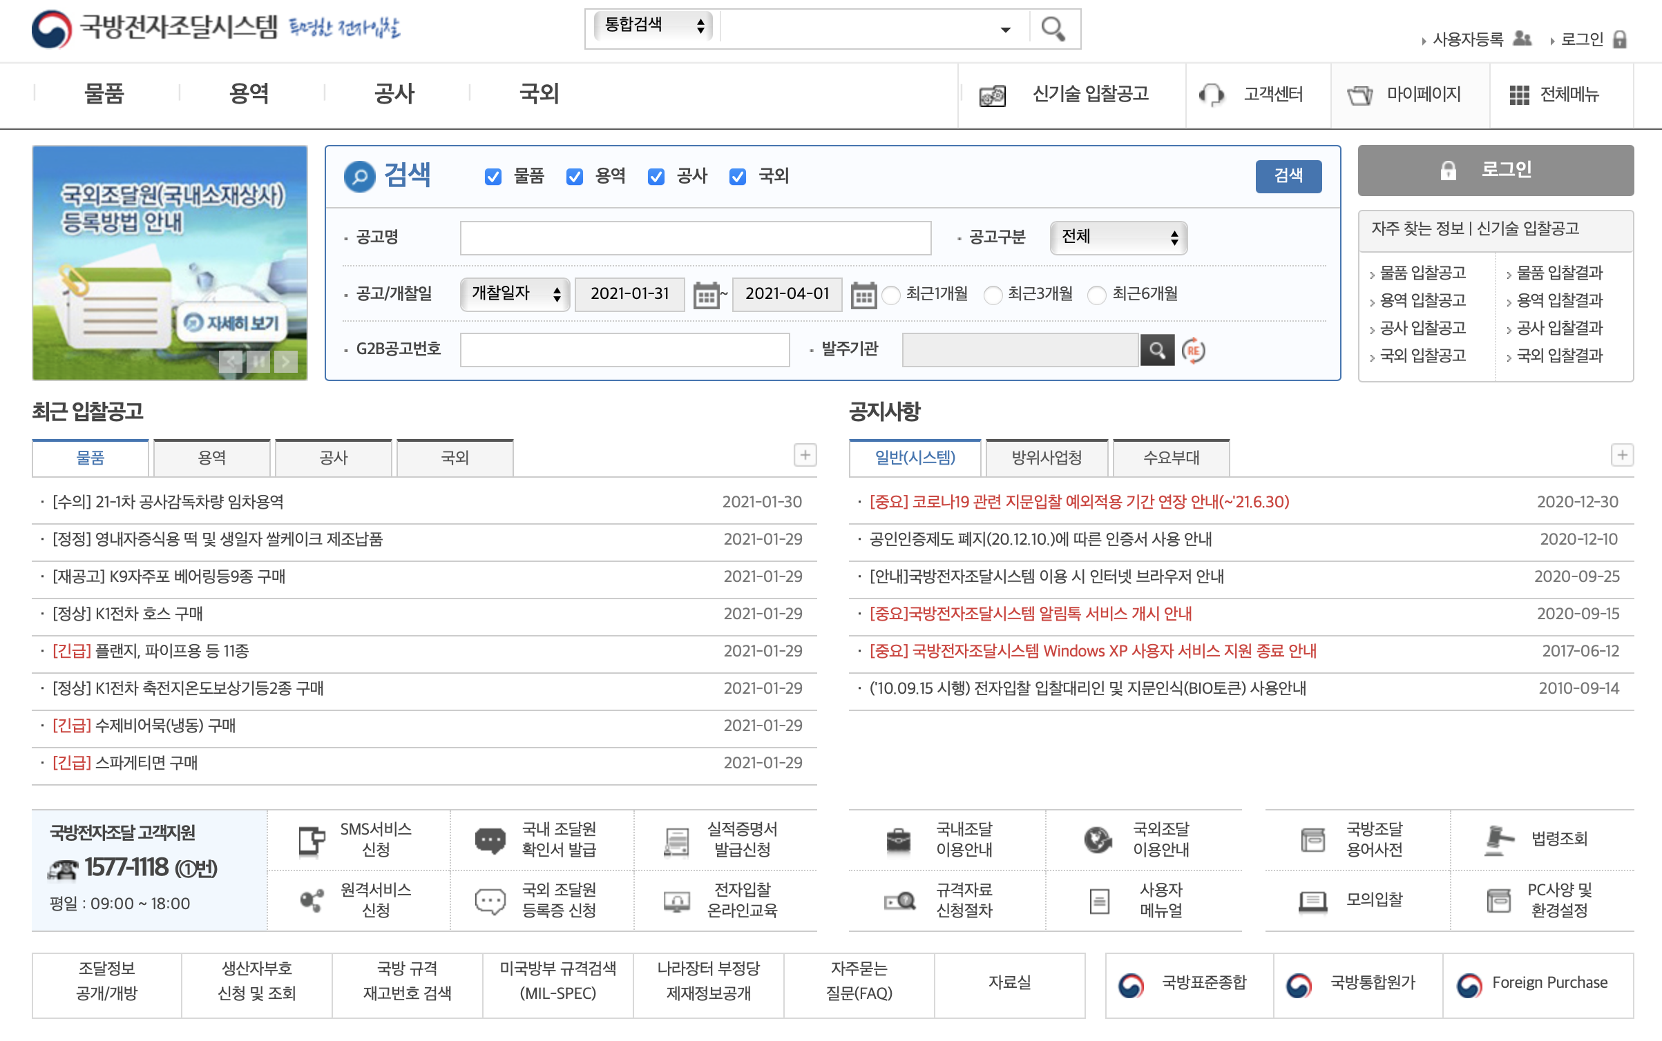Open the start date calendar icon
This screenshot has height=1041, width=1662.
click(707, 295)
